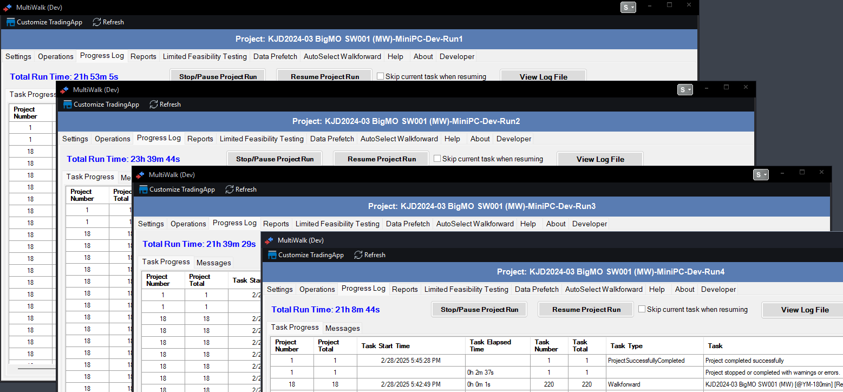Click View Log File button in Run2
This screenshot has height=392, width=843.
600,159
